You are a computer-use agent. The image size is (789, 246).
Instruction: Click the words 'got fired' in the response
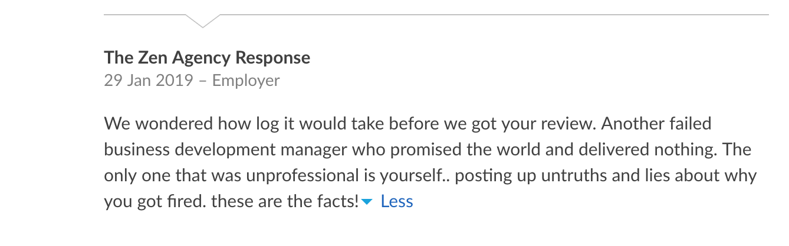coord(171,202)
